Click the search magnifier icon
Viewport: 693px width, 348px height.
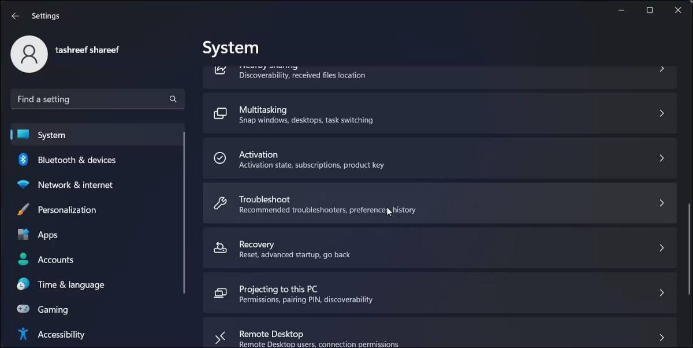tap(173, 99)
